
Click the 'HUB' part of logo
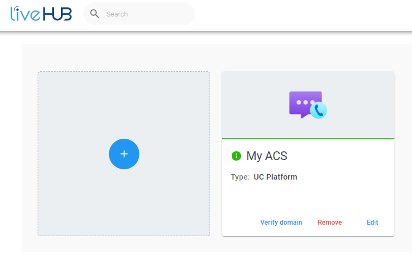(x=57, y=14)
